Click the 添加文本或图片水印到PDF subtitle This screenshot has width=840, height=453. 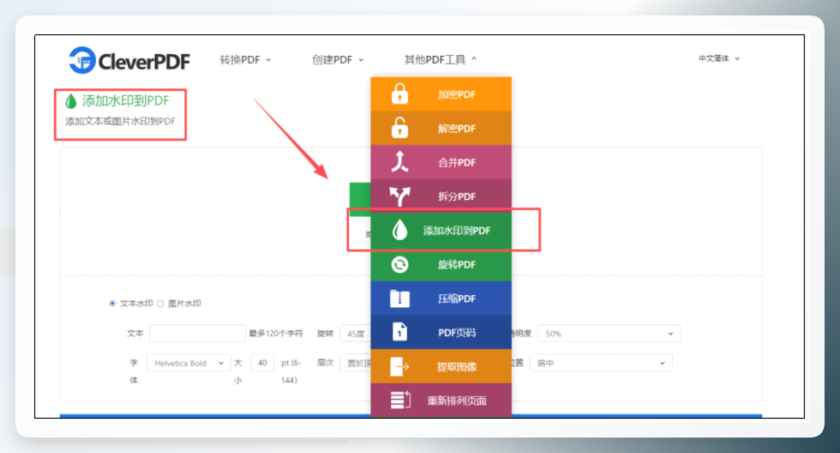pos(121,122)
